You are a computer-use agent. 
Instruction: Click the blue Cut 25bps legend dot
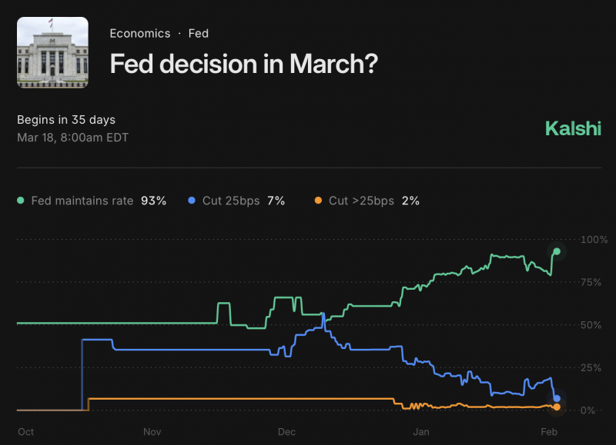[x=192, y=201]
